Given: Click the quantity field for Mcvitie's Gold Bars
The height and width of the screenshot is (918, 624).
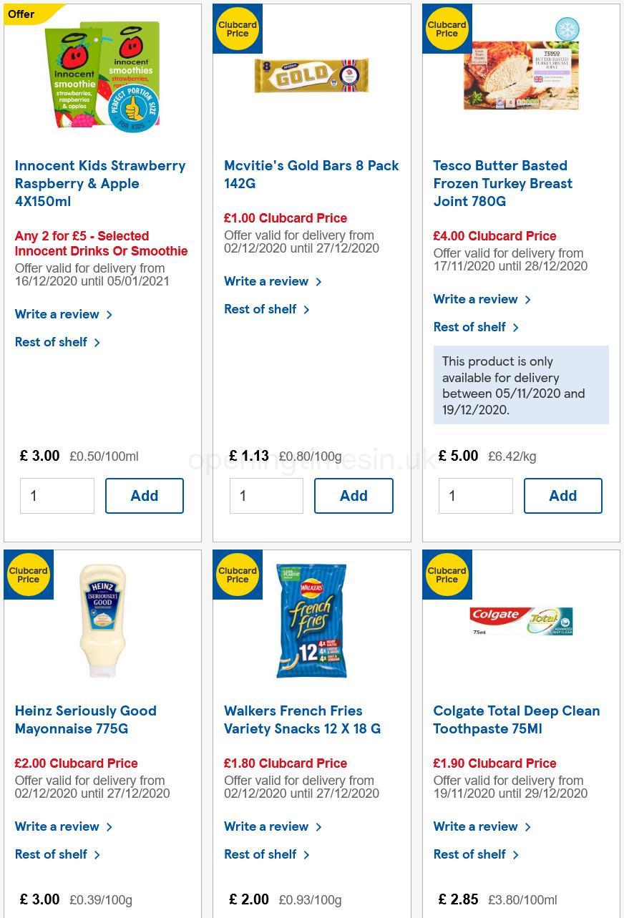Looking at the screenshot, I should (266, 496).
